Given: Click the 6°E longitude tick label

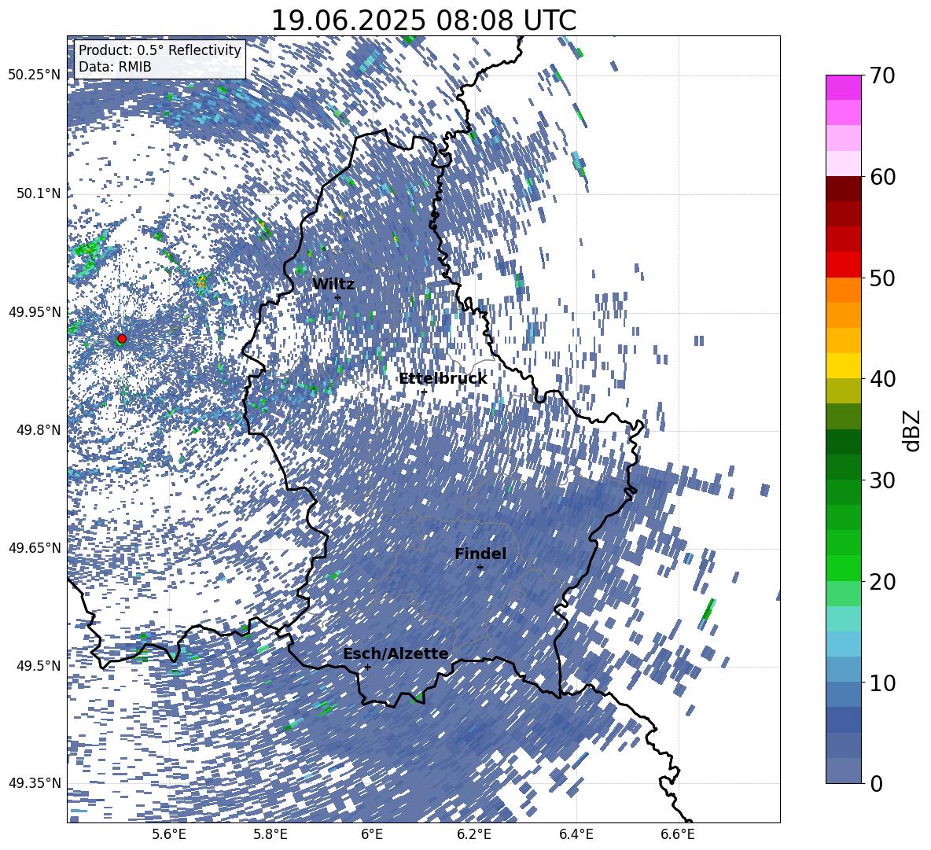Looking at the screenshot, I should tap(372, 834).
